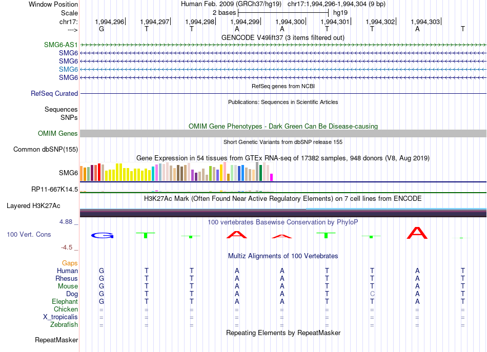Screen dimensions: 487x352
Task: Click 100 vertebrates Basewise Conservation title
Action: click(x=283, y=222)
